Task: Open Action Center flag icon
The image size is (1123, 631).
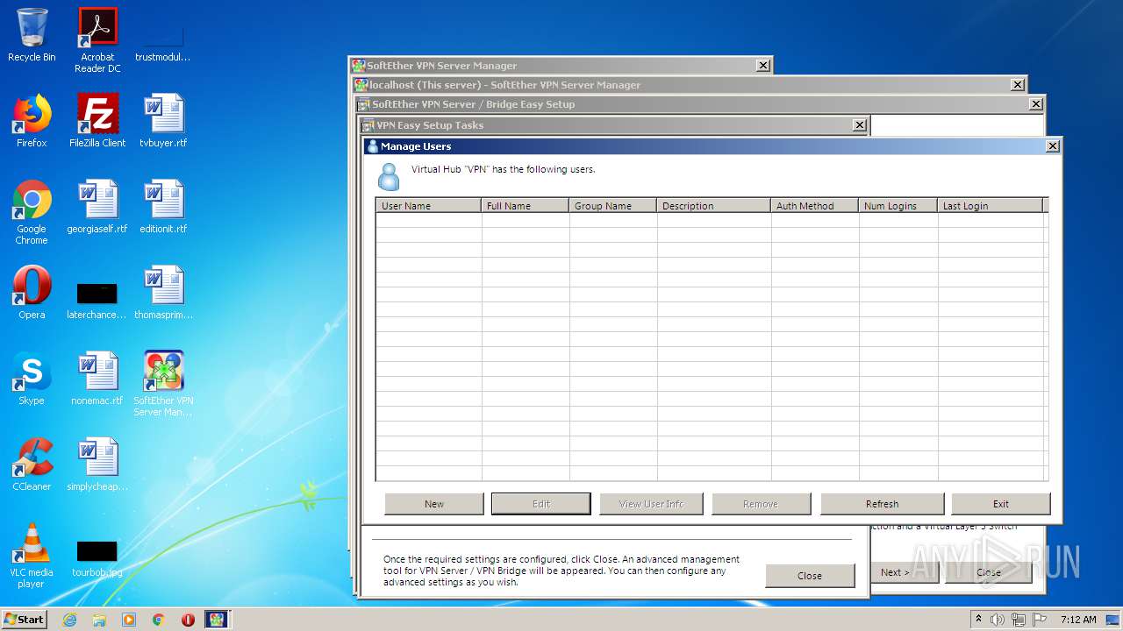Action: (x=1040, y=620)
